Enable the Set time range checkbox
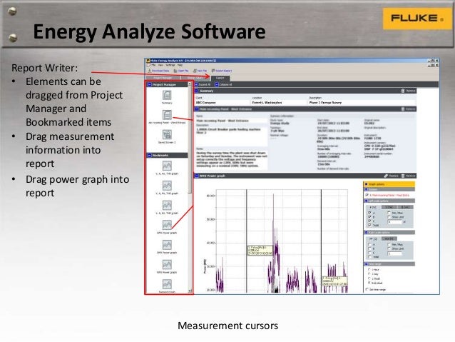455x342 pixels. (367, 290)
